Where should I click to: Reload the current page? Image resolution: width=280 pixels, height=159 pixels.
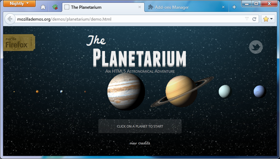coord(254,19)
